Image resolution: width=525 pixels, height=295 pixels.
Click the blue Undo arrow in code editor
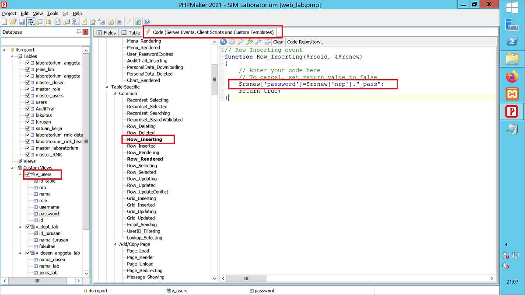coord(223,42)
